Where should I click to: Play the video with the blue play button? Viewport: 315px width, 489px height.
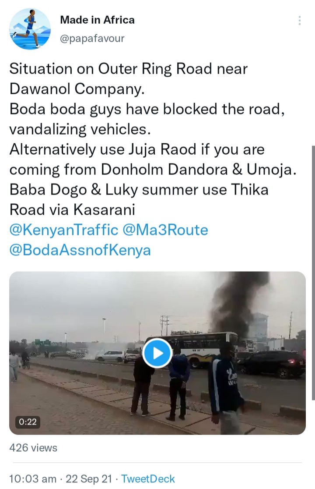pos(157,353)
